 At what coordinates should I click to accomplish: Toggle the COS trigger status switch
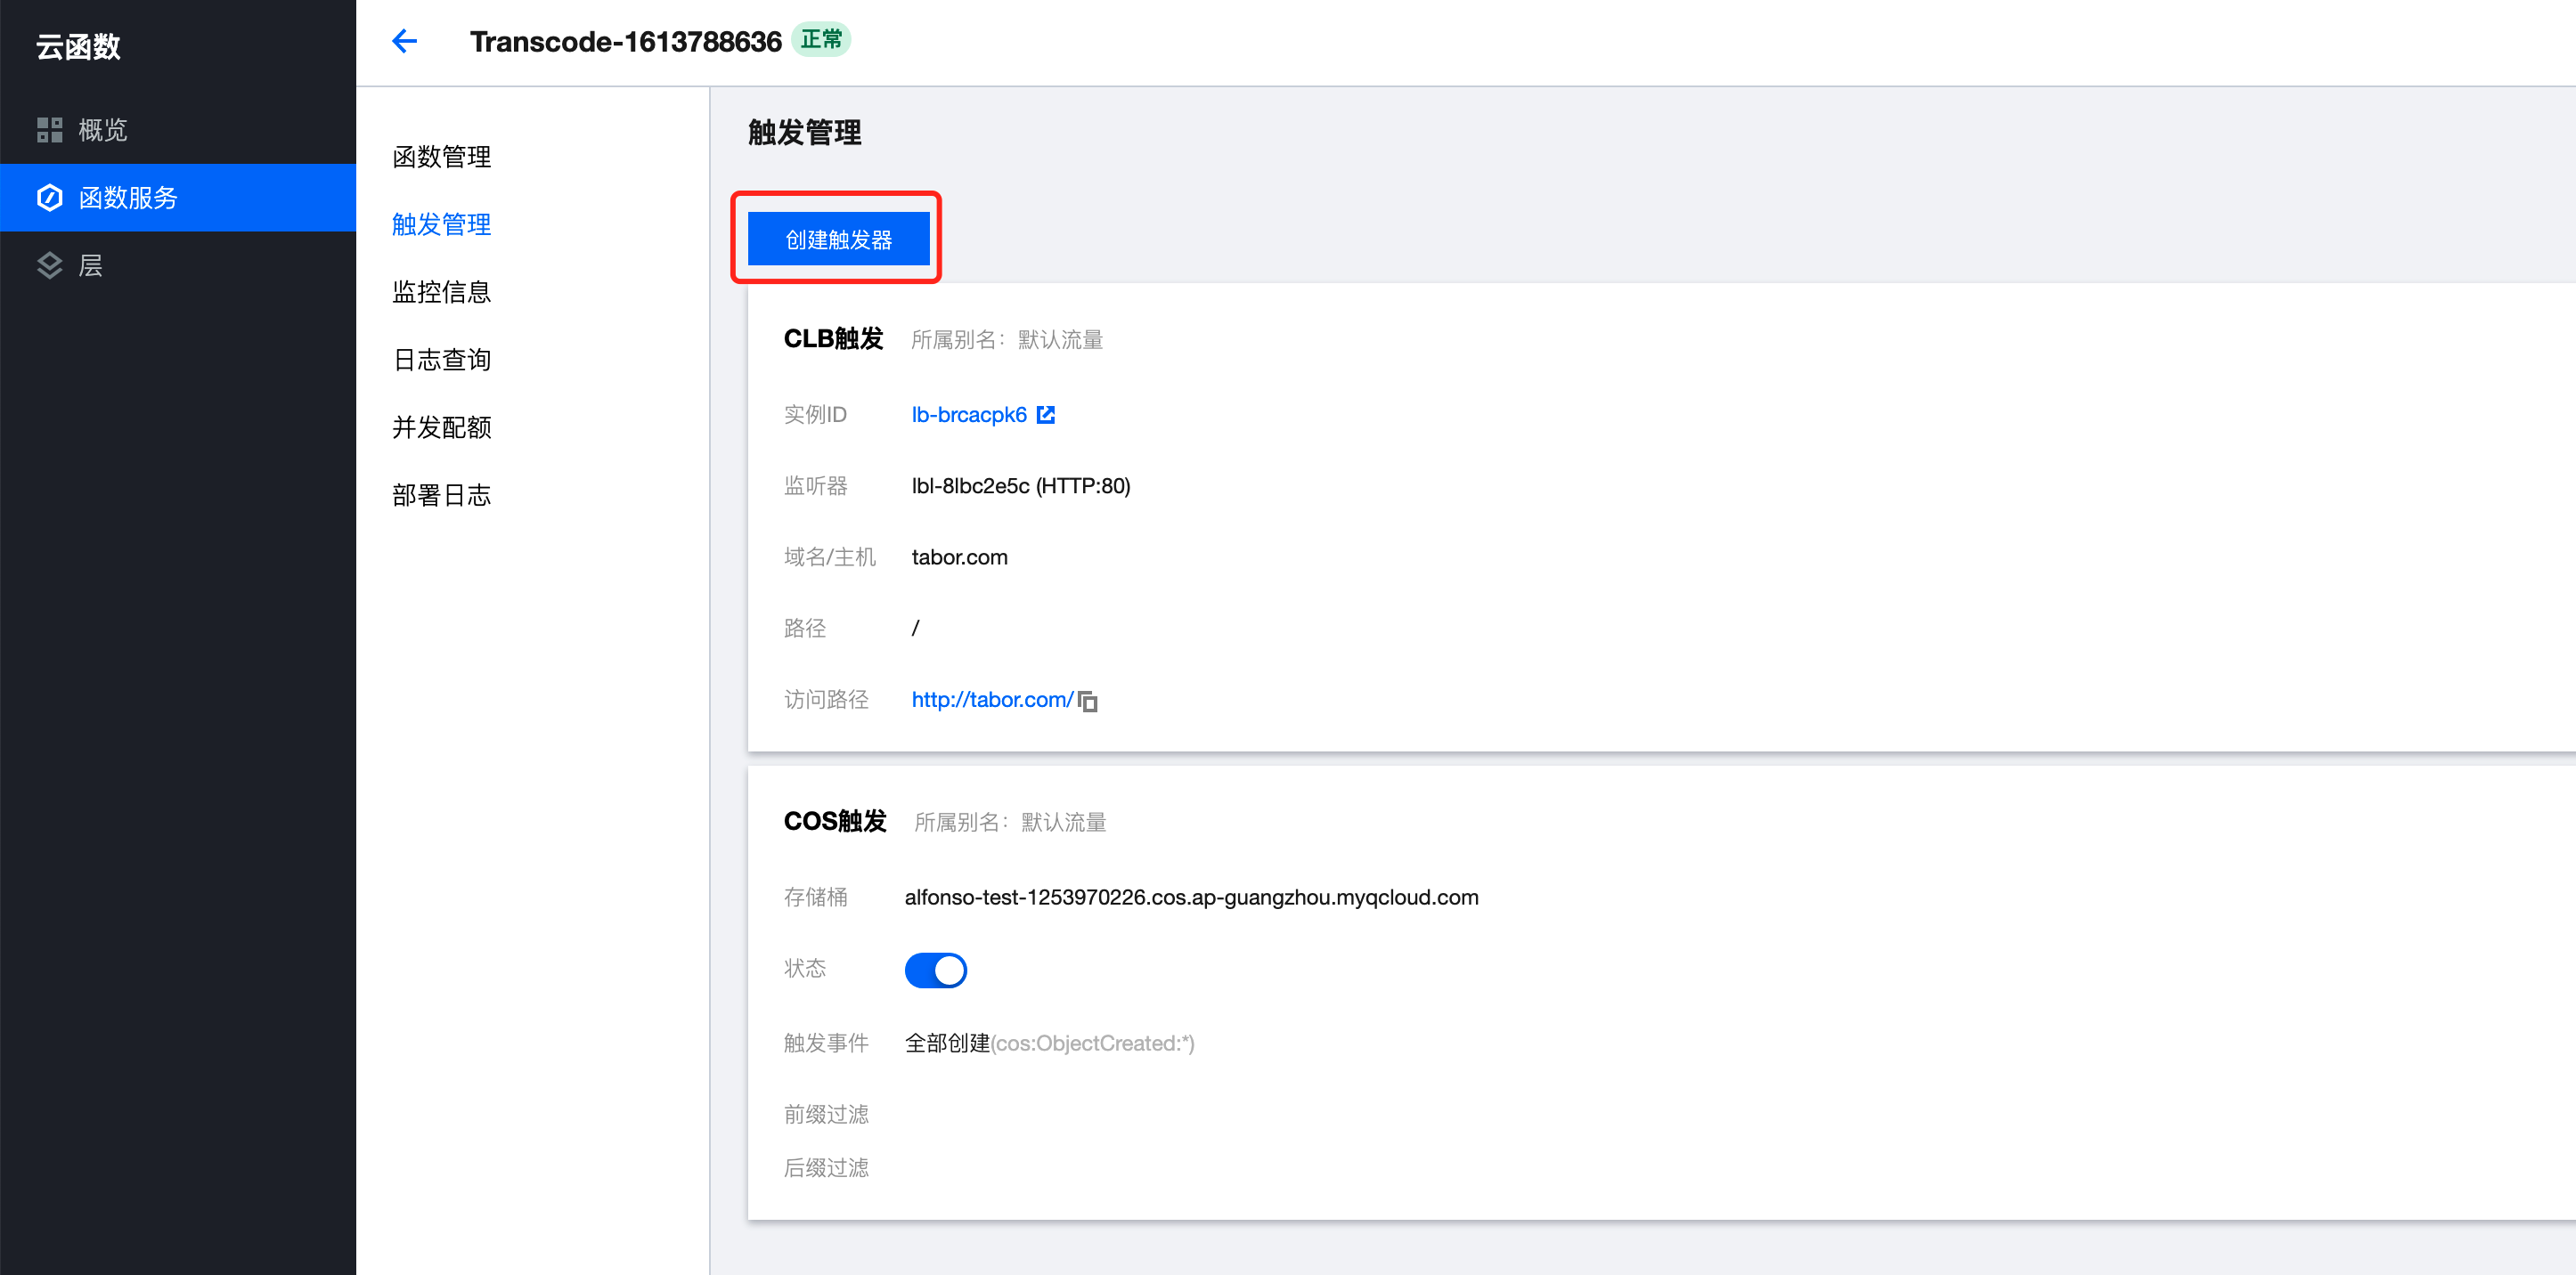click(x=935, y=970)
